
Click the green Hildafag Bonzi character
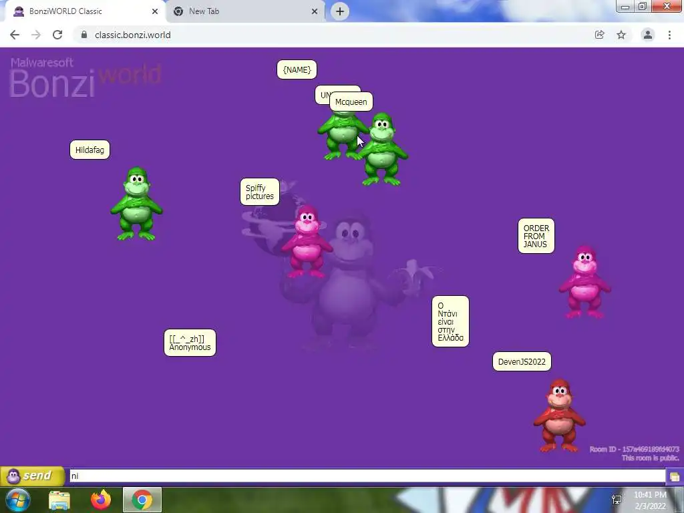[x=136, y=203]
